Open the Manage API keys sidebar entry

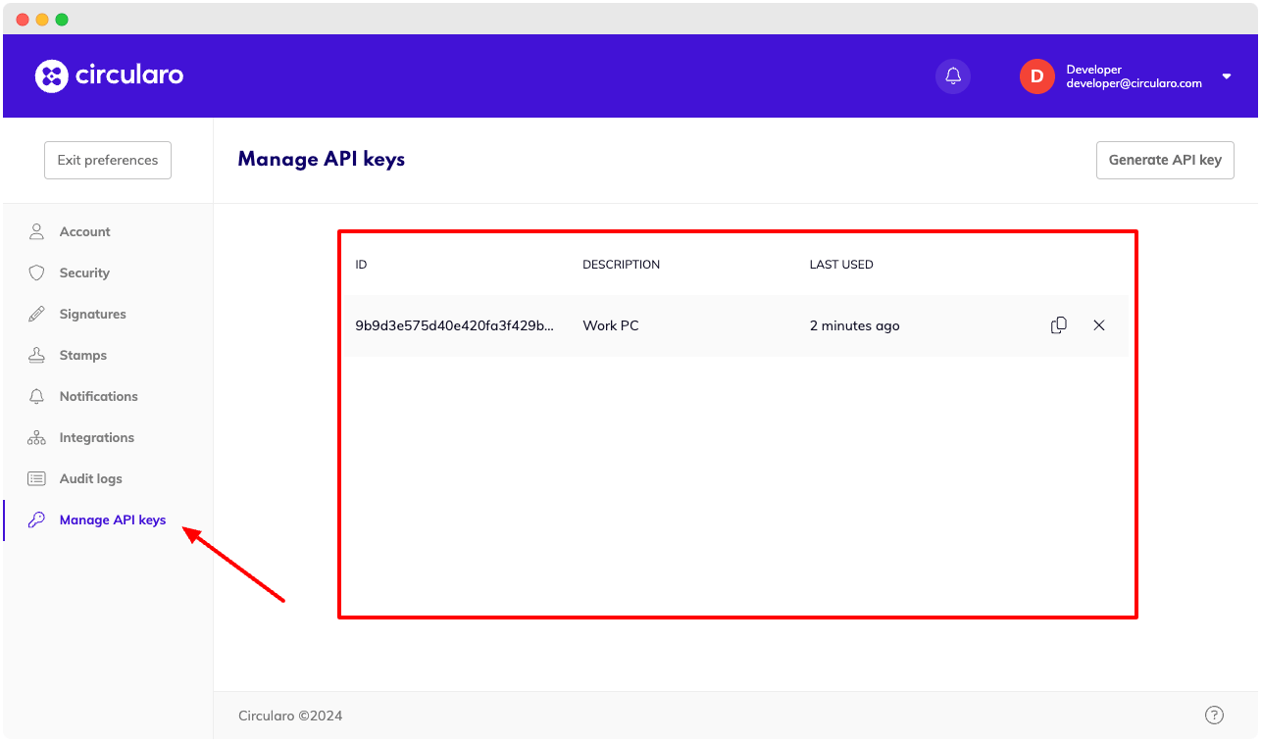(112, 519)
